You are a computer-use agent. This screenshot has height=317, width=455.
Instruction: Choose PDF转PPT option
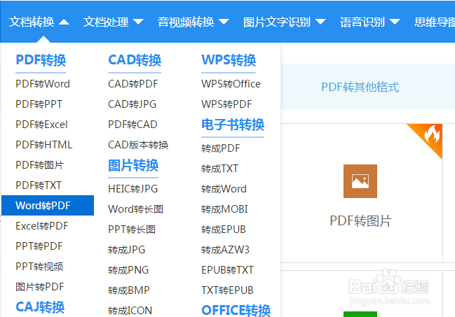coord(39,104)
